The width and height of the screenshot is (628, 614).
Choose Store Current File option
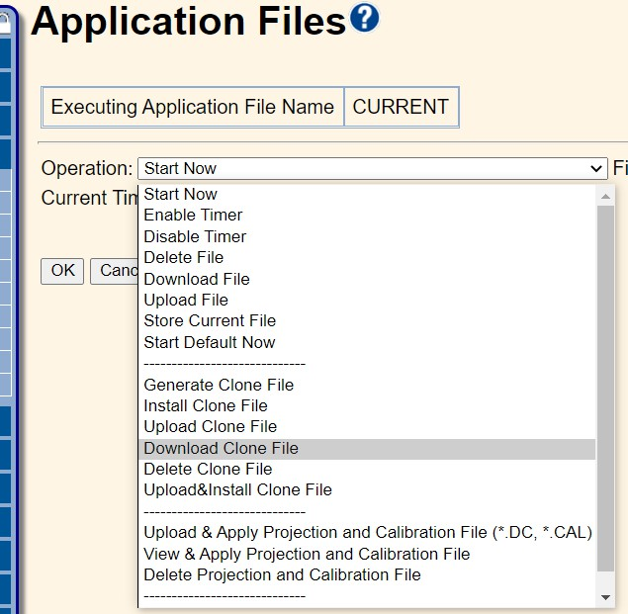pos(210,320)
